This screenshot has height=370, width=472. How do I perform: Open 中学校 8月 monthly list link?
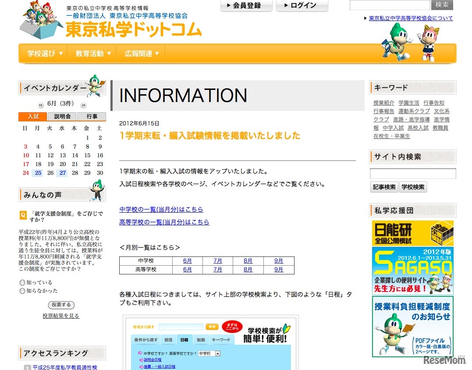248,261
